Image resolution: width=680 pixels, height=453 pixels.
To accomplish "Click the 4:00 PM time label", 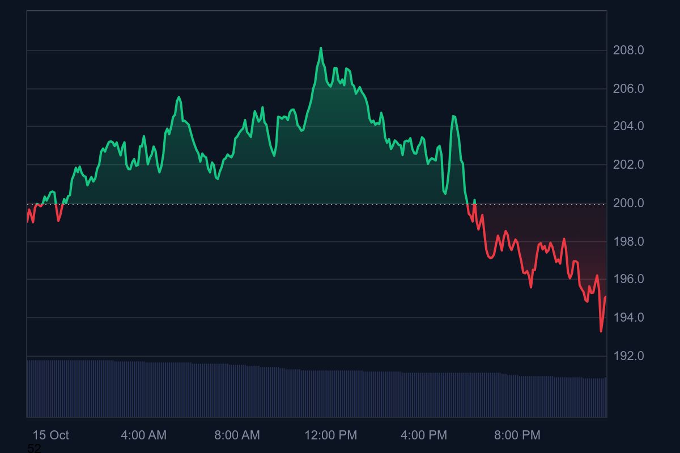I will (x=424, y=435).
